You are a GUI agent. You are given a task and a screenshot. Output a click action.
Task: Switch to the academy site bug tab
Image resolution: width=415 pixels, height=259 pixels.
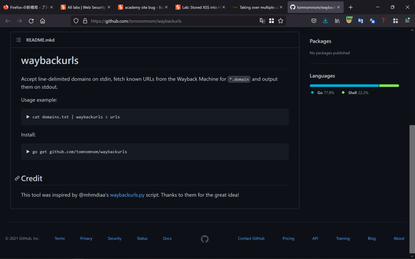tap(144, 7)
